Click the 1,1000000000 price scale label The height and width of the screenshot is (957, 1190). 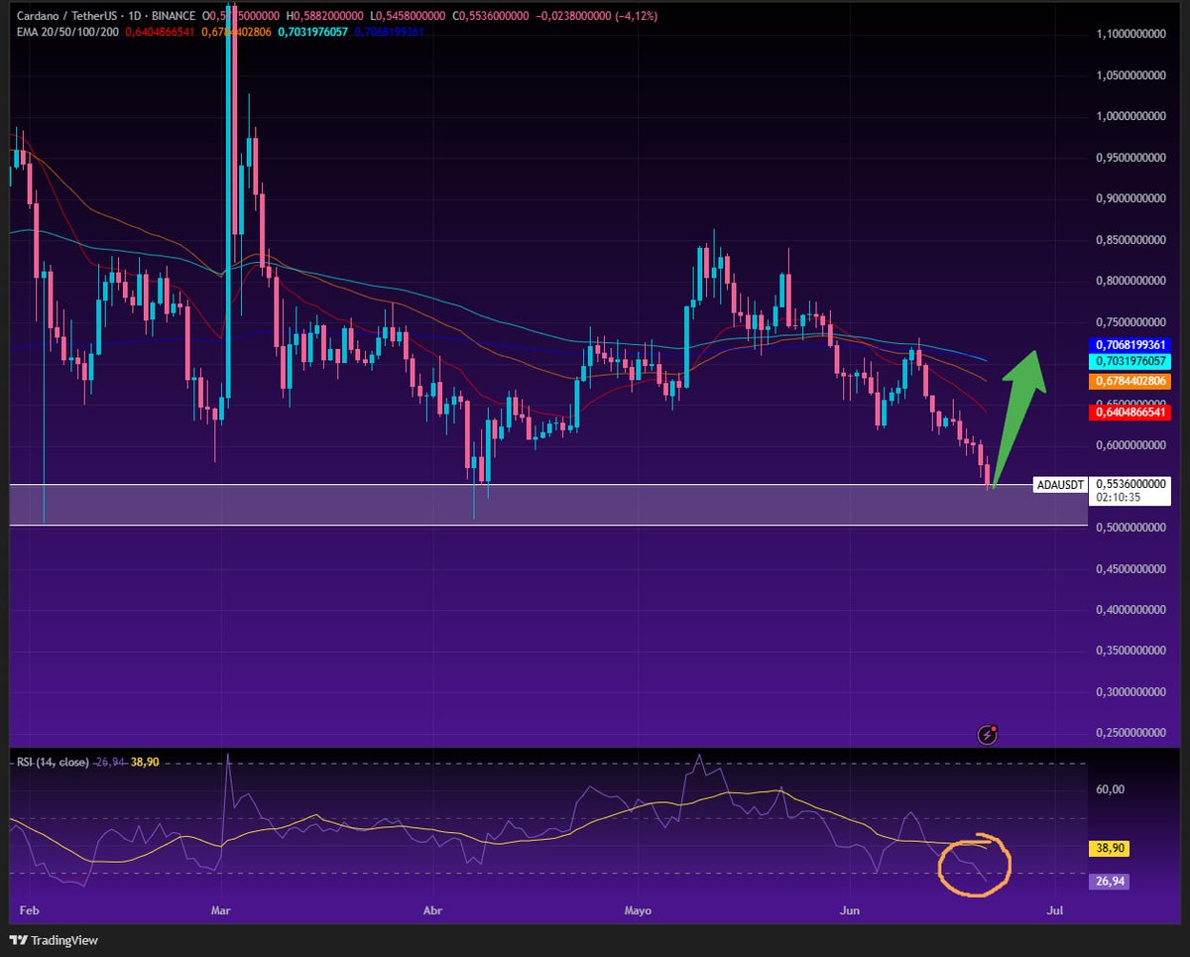[x=1131, y=34]
